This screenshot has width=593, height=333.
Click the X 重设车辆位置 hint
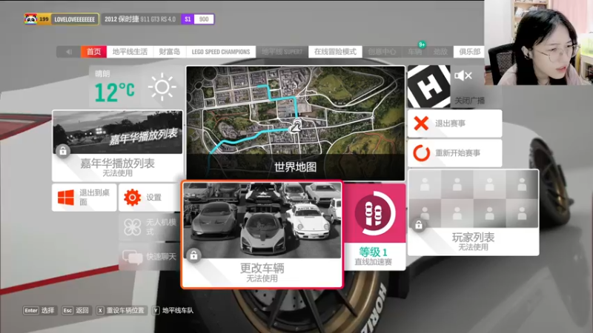[x=121, y=310]
